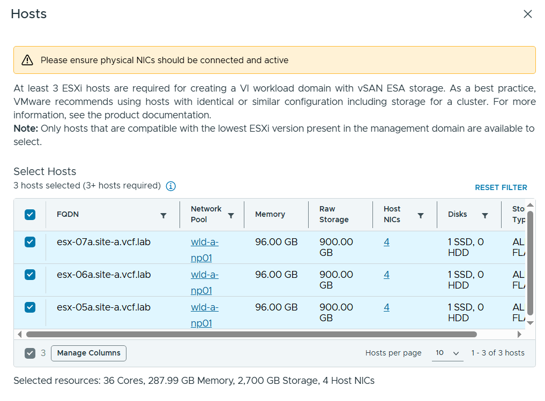Open the Host NICs column filter
The height and width of the screenshot is (401, 545).
tap(421, 215)
